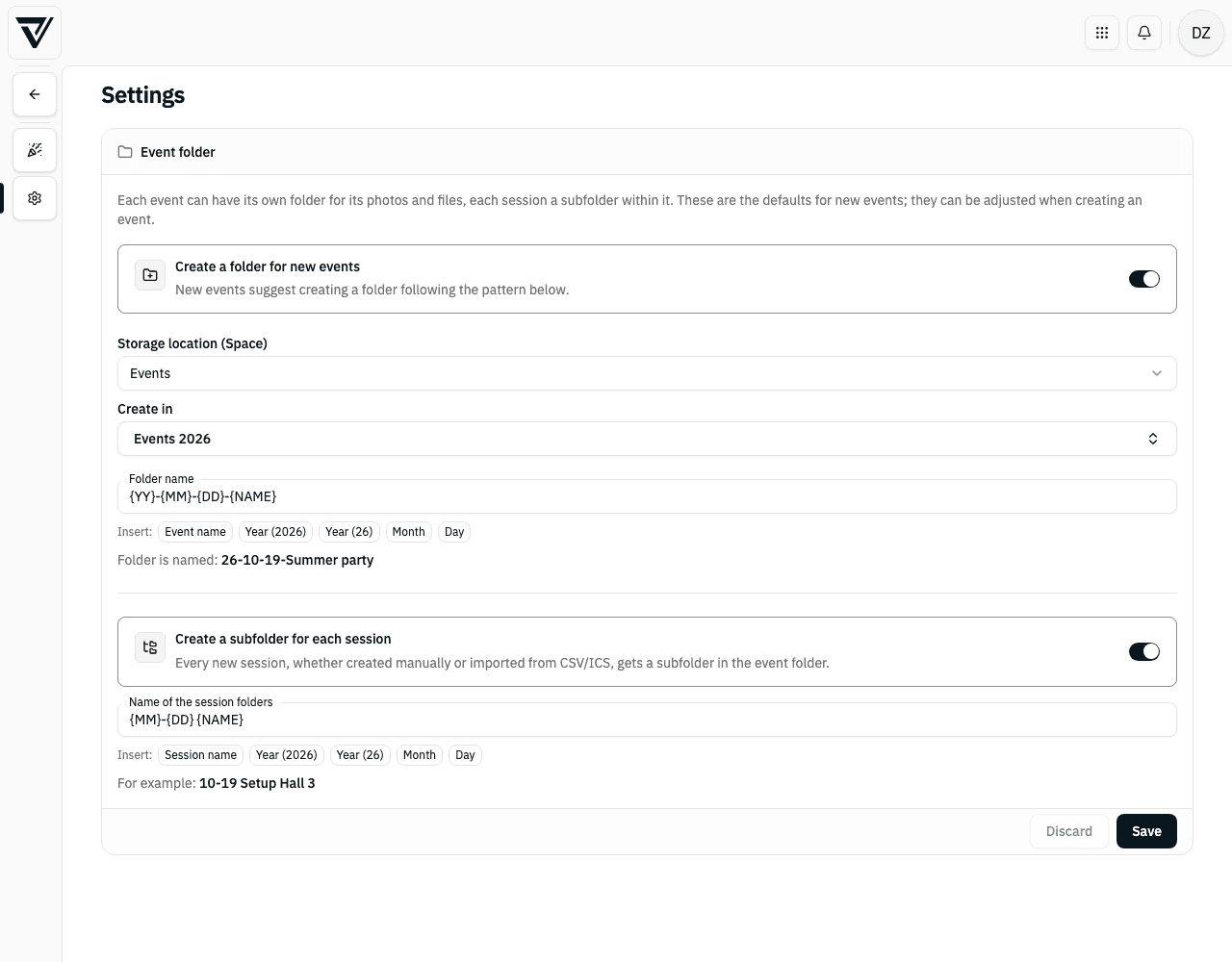
Task: Insert Year (2026) token for session folders
Action: [x=286, y=755]
